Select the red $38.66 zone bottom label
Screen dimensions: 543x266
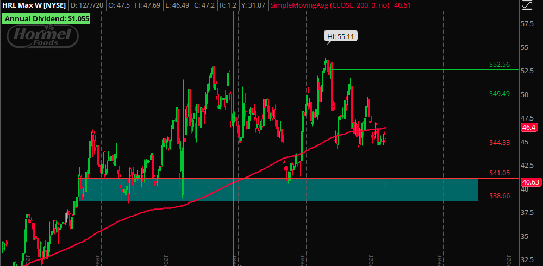click(x=498, y=196)
